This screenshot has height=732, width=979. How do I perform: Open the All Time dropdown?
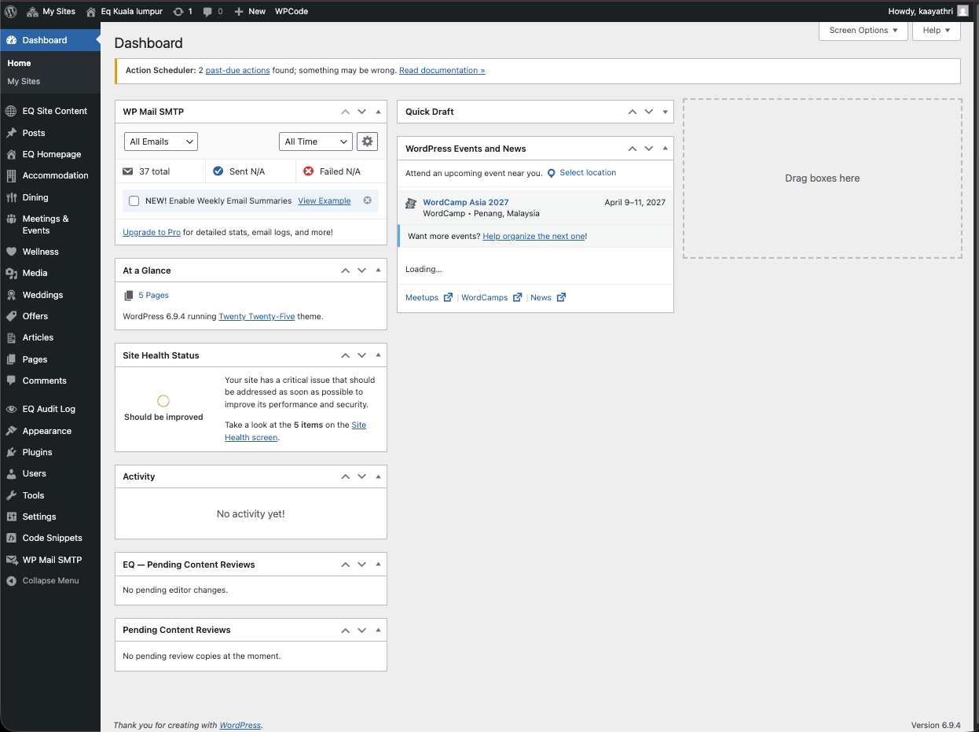[x=316, y=142]
